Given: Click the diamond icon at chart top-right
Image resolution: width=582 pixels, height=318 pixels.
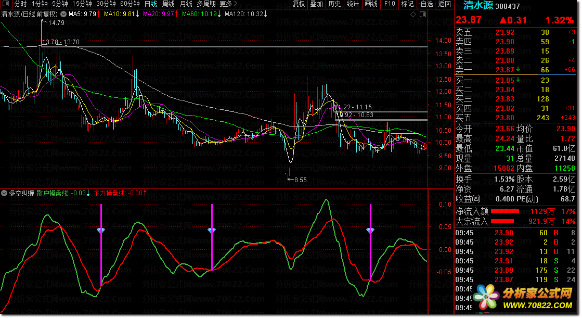Looking at the screenshot, I should [413, 14].
